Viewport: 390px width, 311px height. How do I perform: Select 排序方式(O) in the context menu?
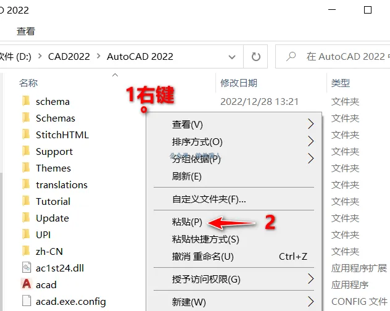[x=234, y=141]
